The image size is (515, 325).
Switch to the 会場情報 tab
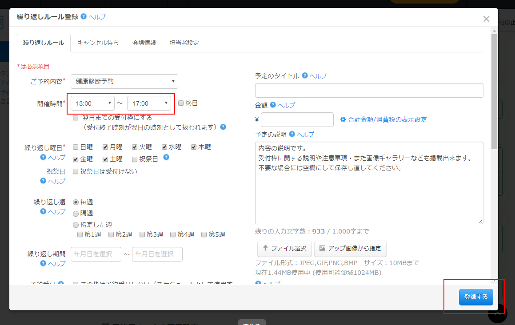pyautogui.click(x=144, y=43)
